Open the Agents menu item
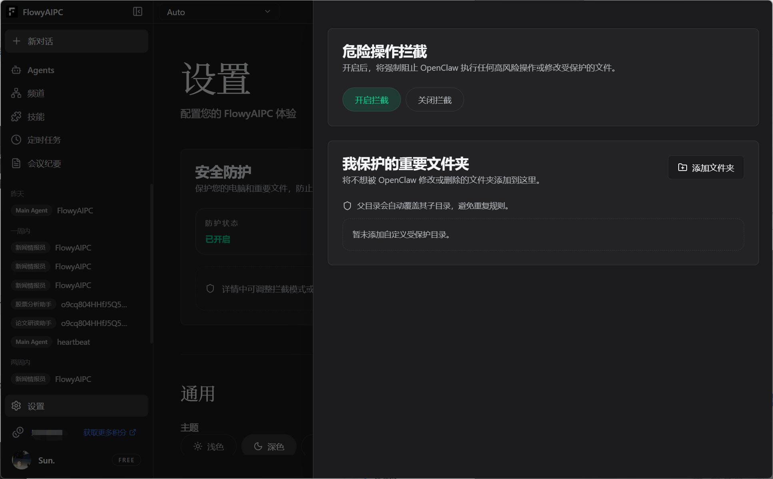The height and width of the screenshot is (479, 773). coord(76,70)
